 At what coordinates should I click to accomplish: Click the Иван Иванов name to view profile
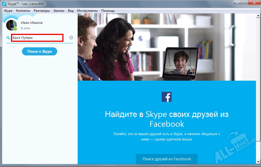(x=31, y=23)
